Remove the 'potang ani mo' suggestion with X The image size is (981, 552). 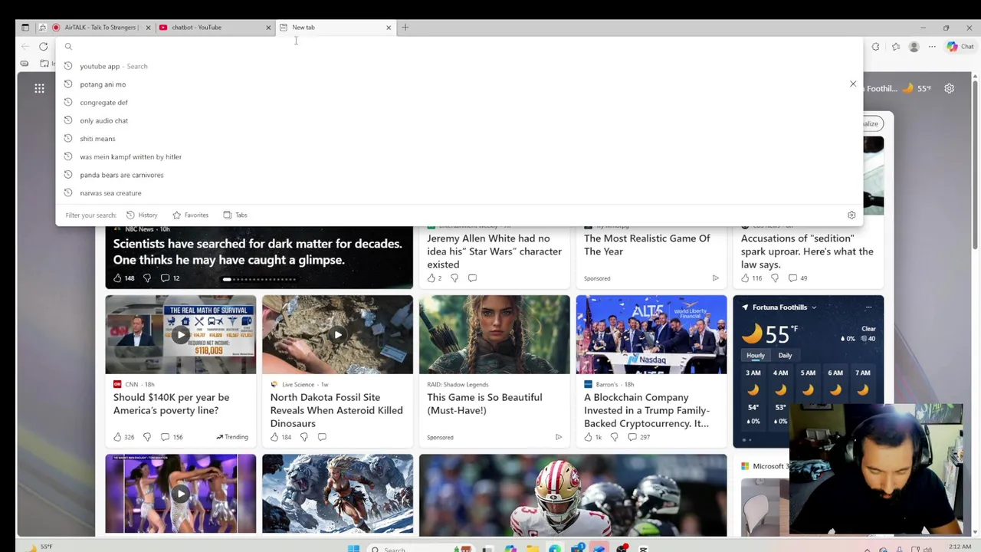(x=853, y=84)
